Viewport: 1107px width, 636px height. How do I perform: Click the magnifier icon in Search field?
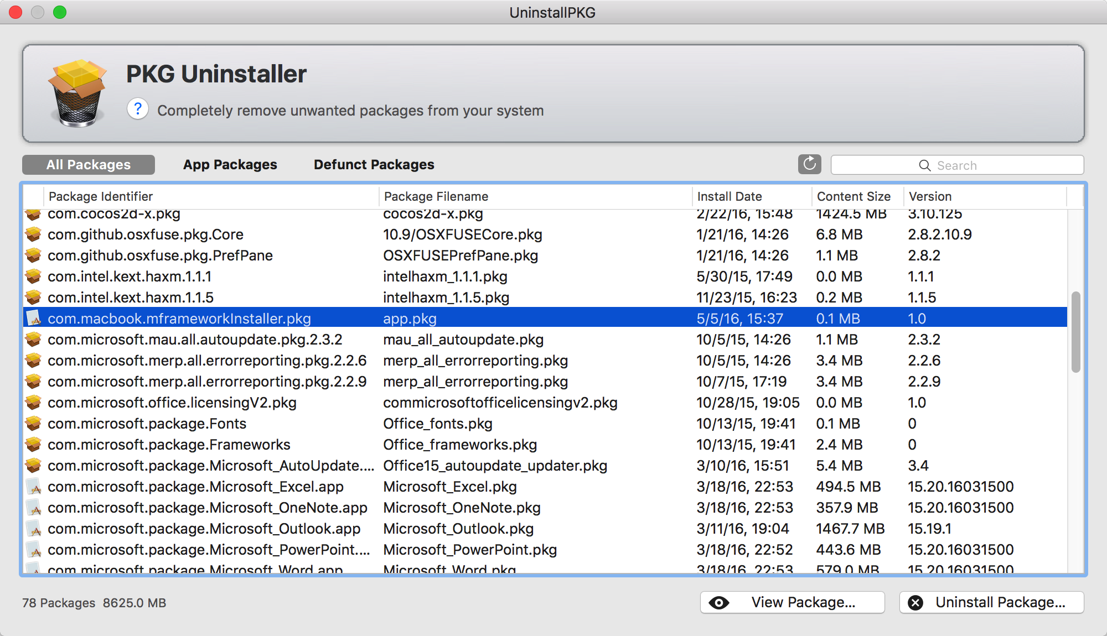tap(924, 165)
